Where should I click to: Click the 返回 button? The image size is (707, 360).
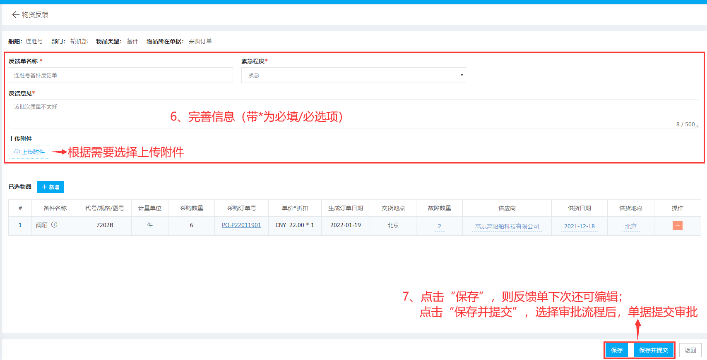(x=690, y=350)
